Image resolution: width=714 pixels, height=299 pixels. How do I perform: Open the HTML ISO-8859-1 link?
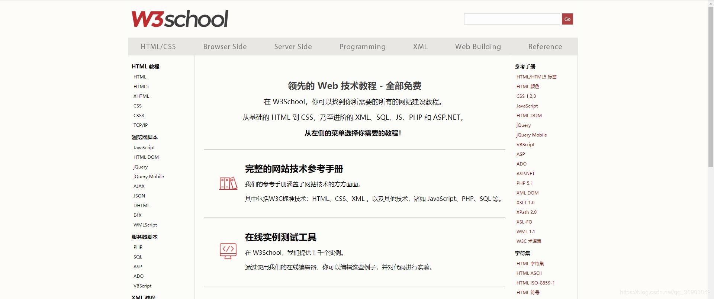[535, 283]
